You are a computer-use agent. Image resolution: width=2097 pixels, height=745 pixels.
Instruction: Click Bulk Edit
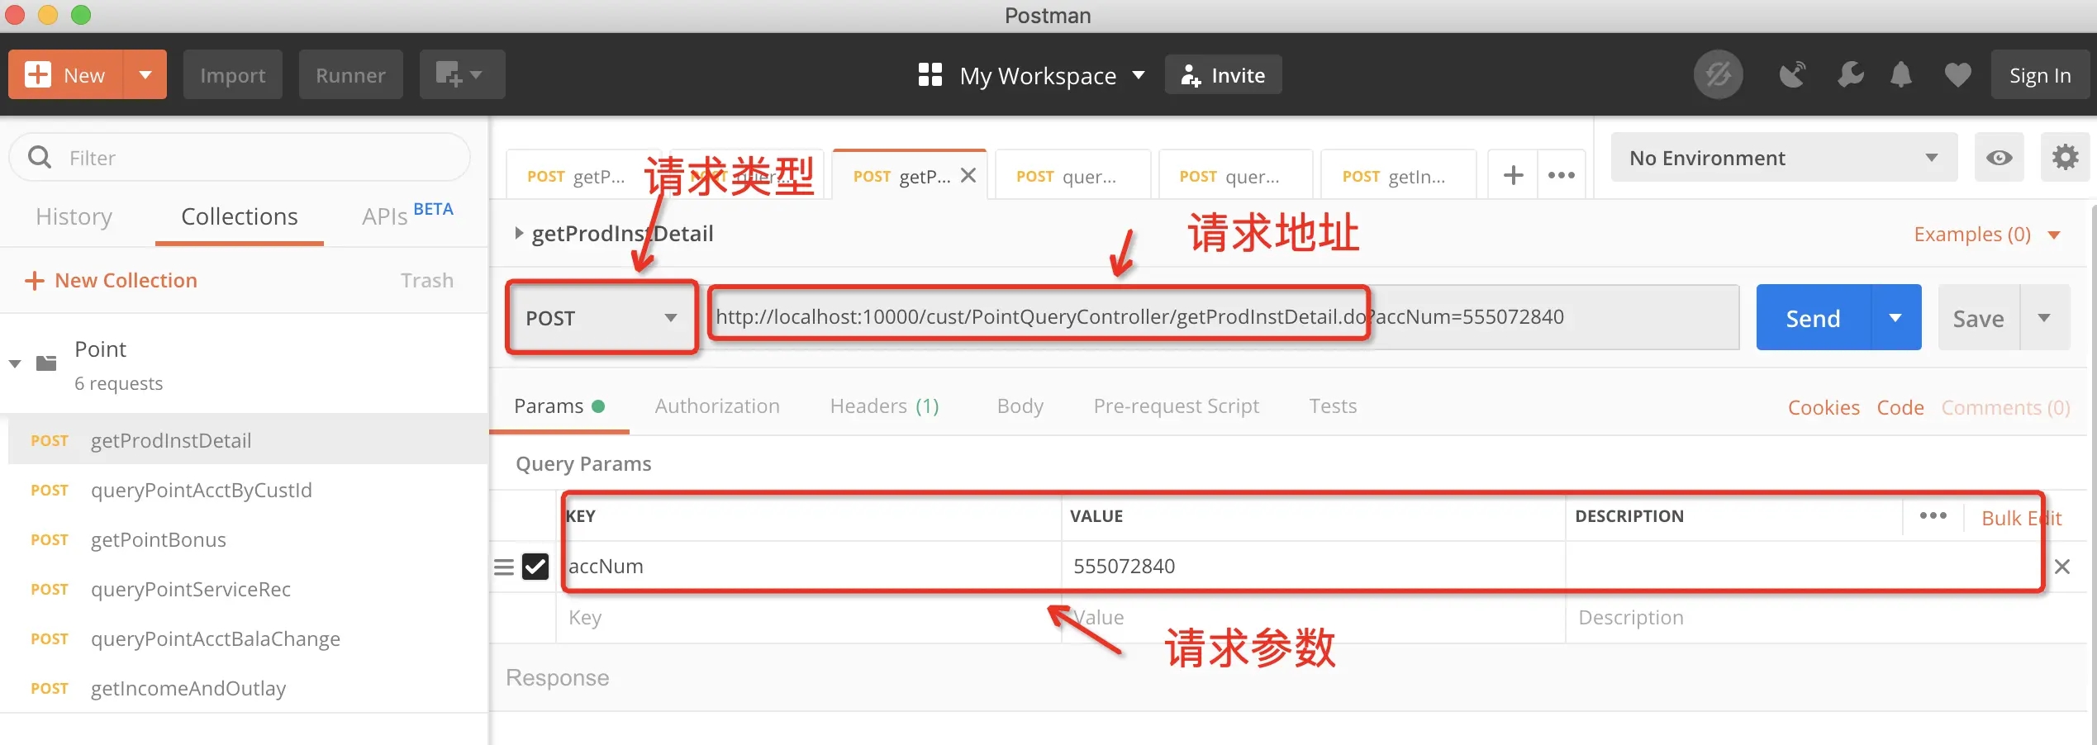(2021, 519)
